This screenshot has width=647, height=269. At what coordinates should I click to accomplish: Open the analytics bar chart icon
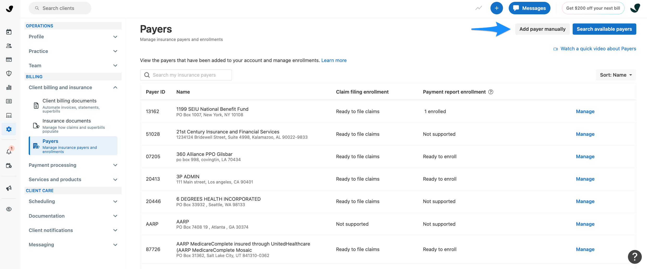click(x=9, y=87)
